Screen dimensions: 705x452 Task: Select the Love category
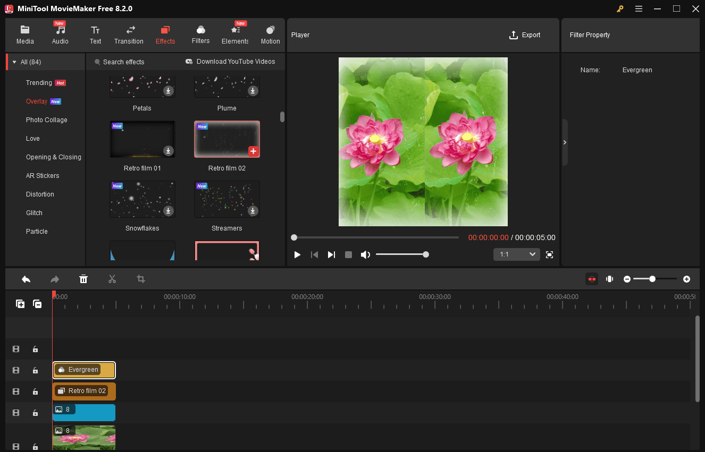33,139
